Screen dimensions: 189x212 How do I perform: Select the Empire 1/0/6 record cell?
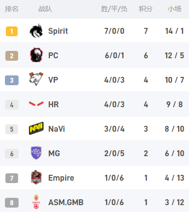click(114, 178)
